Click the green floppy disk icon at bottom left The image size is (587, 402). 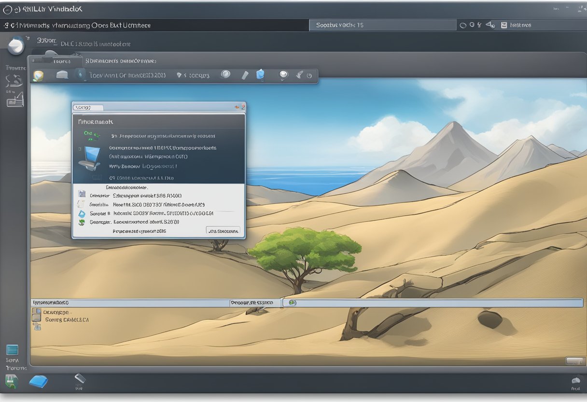(11, 382)
